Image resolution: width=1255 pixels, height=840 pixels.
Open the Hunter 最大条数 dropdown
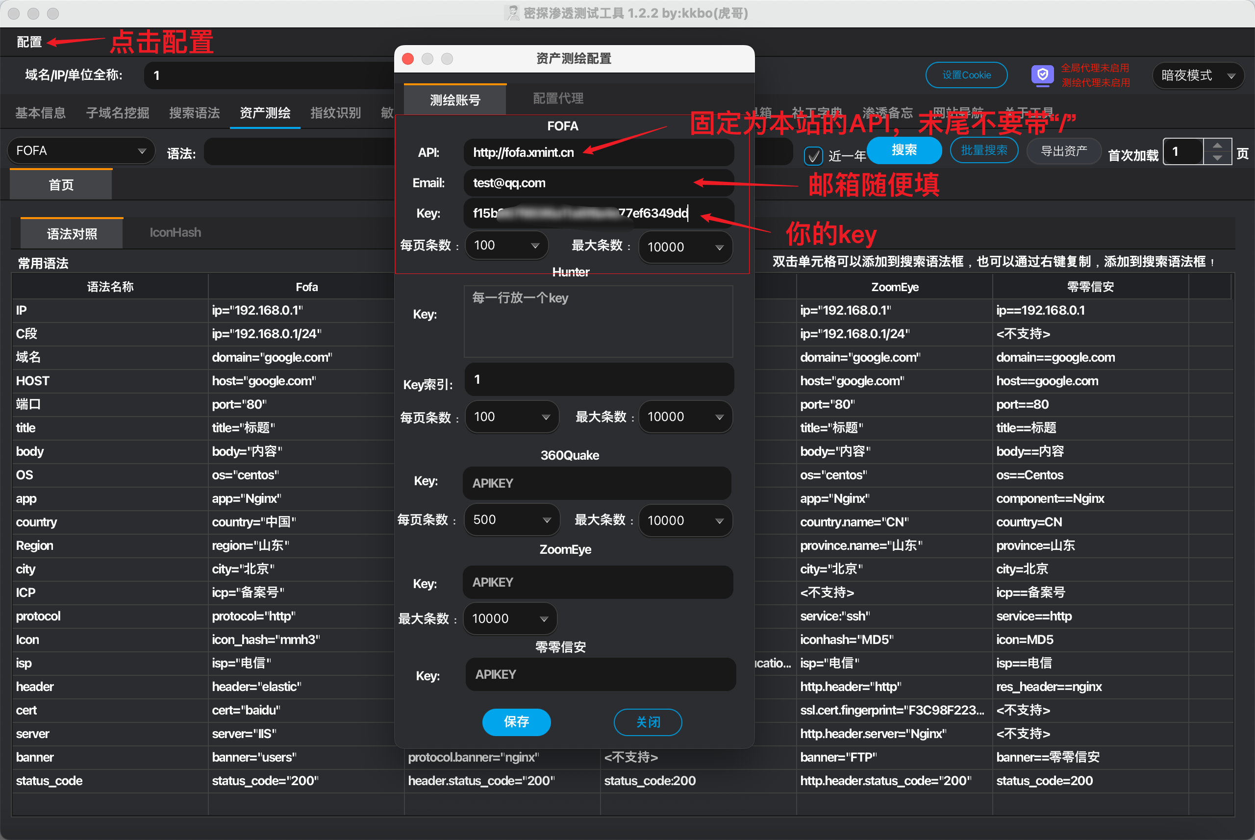point(685,417)
